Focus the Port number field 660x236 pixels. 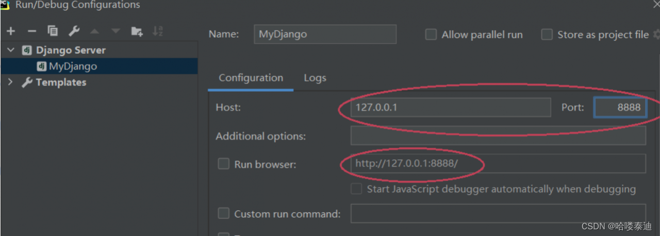[x=620, y=107]
